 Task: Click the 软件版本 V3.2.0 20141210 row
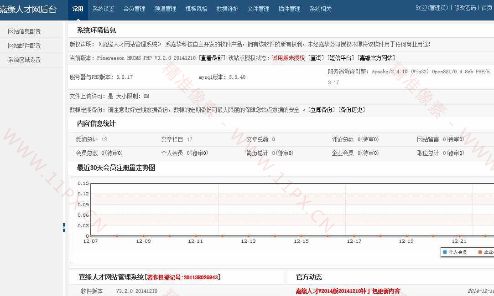click(119, 291)
